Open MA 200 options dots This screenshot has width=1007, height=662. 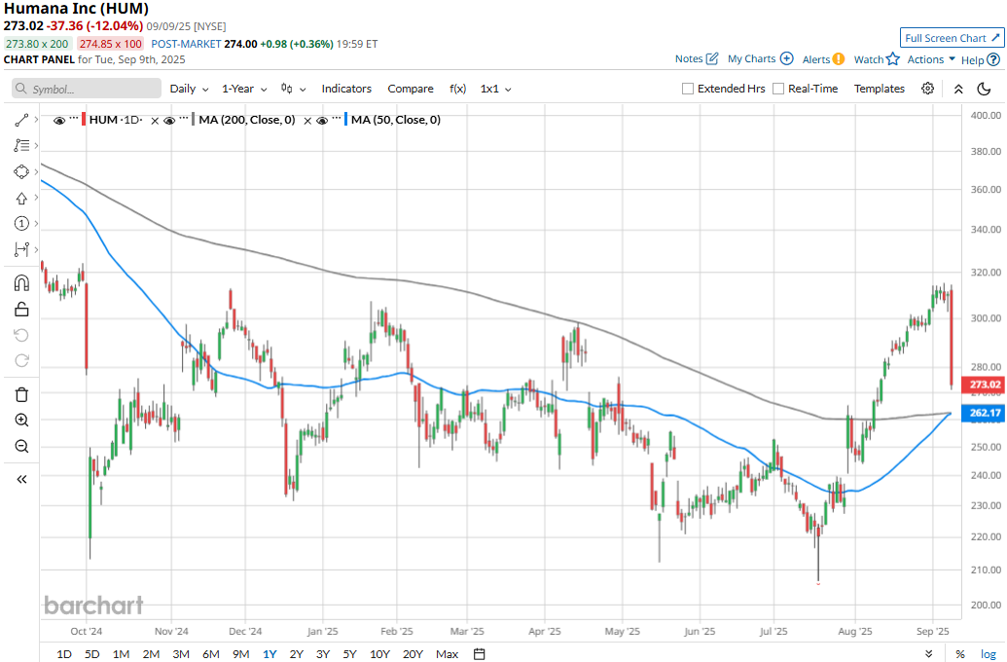coord(184,119)
